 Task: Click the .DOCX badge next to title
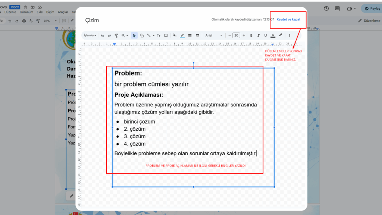click(x=15, y=7)
